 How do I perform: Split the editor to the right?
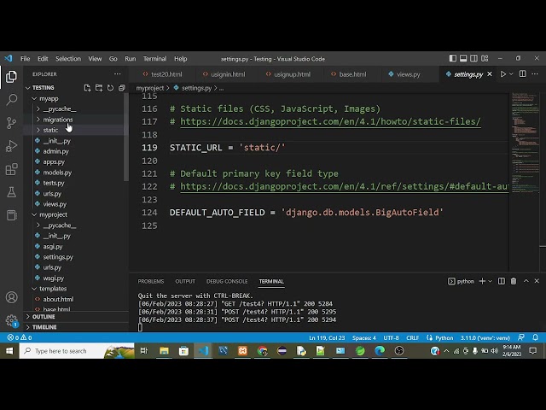click(523, 74)
